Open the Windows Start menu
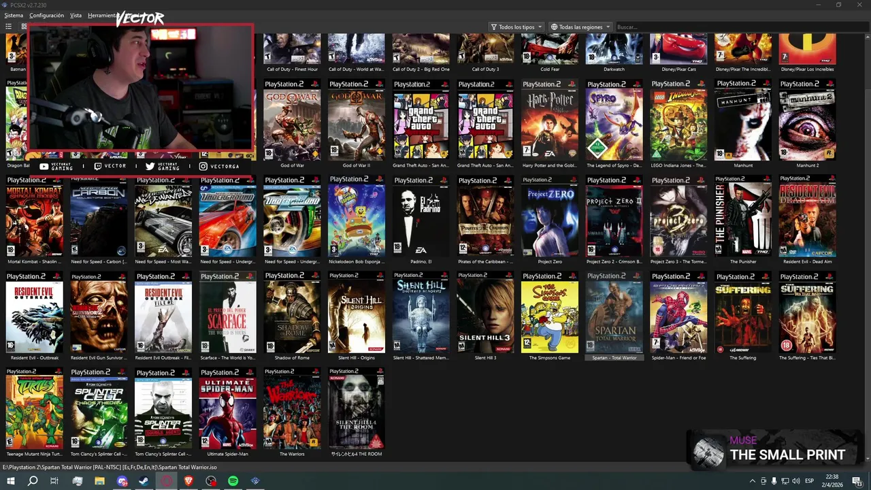The image size is (871, 490). point(11,481)
